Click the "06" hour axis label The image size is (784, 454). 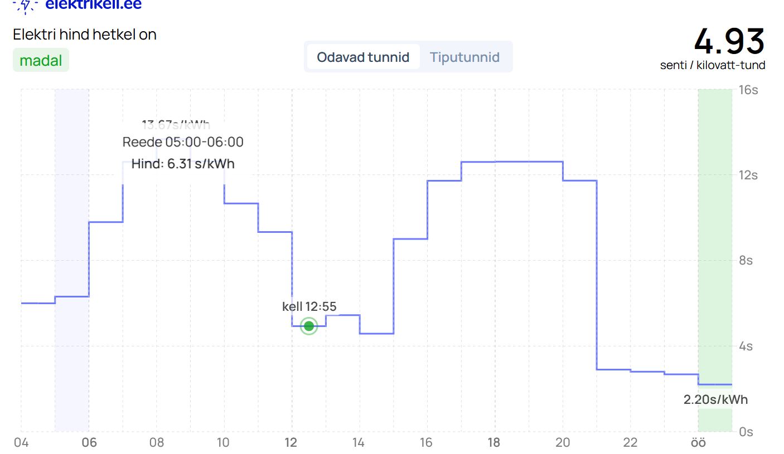(x=89, y=443)
